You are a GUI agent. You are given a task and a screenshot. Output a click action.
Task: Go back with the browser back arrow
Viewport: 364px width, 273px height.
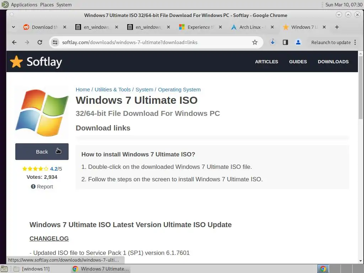(x=14, y=42)
